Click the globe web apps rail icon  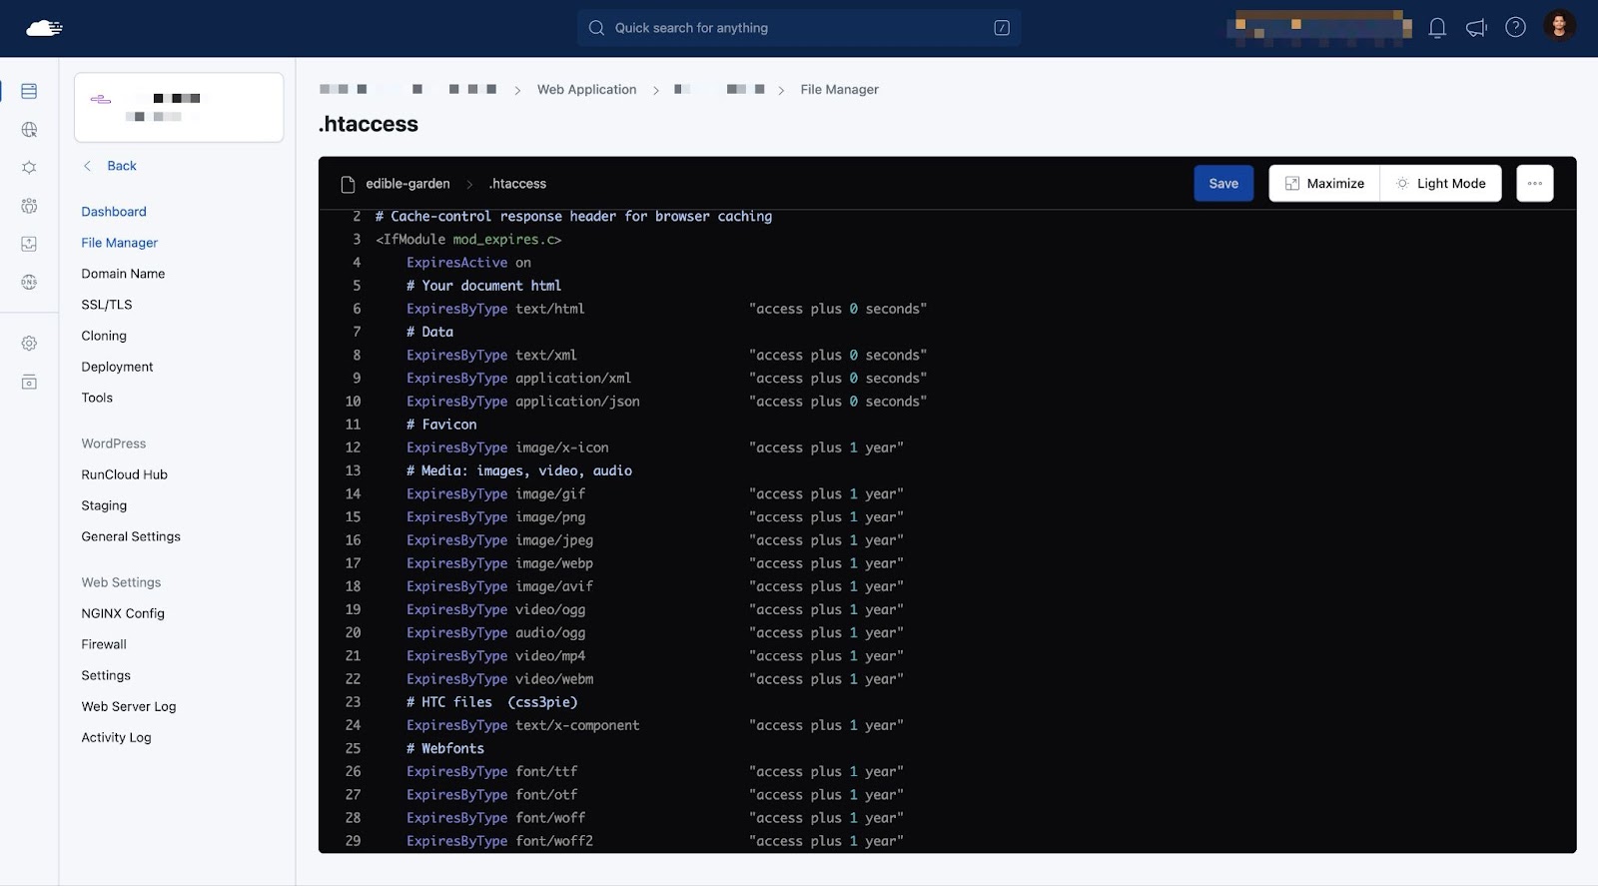point(29,130)
